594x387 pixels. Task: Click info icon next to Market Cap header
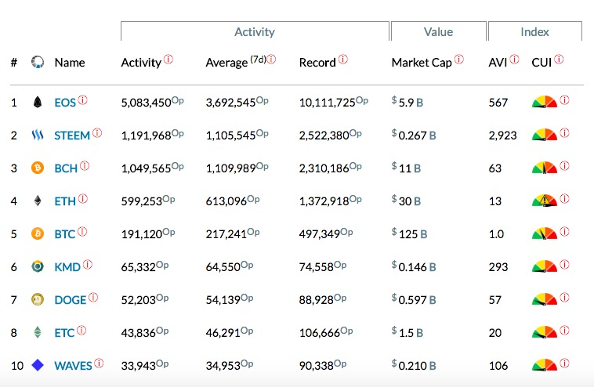(x=459, y=60)
